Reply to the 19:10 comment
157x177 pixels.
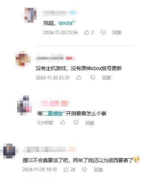point(98,170)
